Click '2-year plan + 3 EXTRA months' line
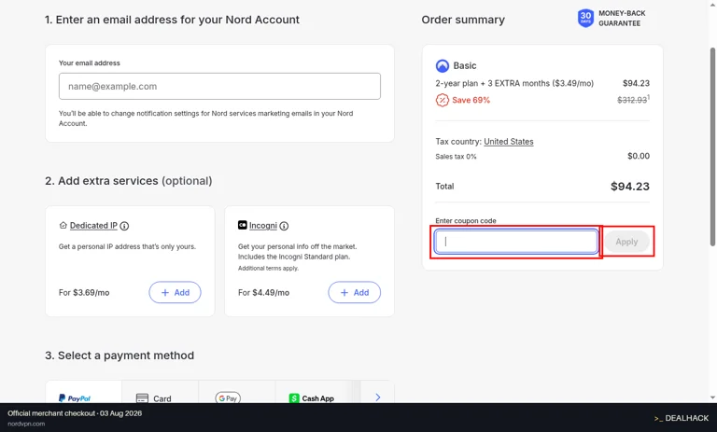Image resolution: width=717 pixels, height=432 pixels. 514,83
